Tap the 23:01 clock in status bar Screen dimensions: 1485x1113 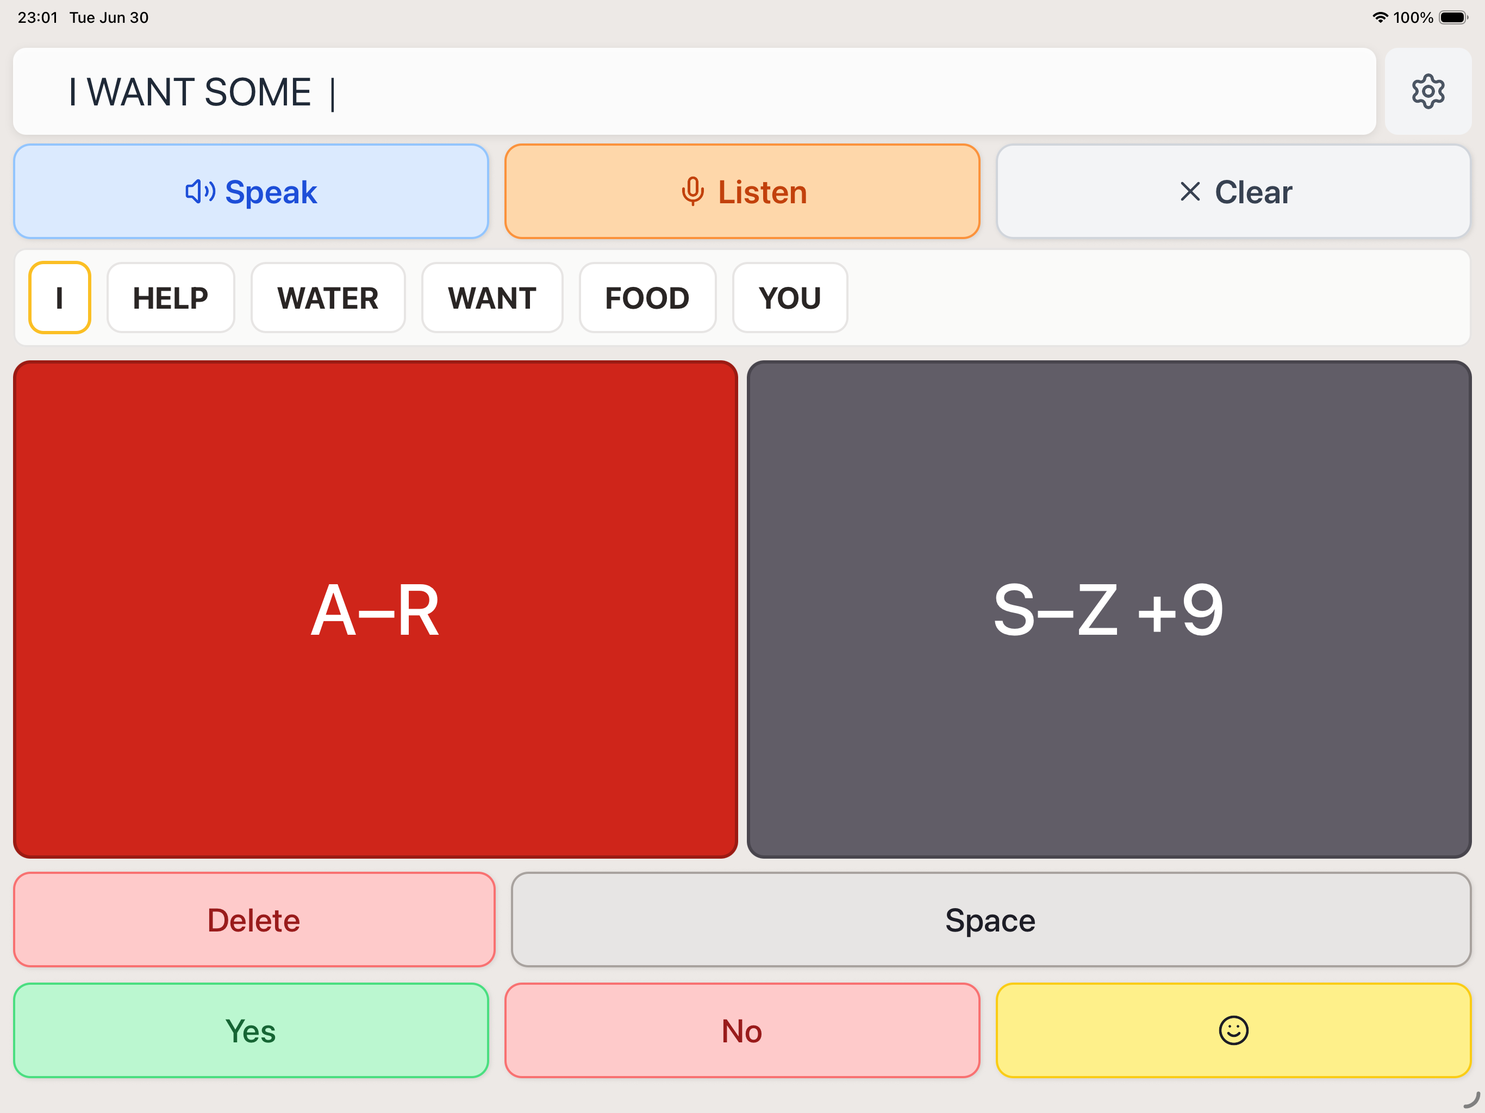click(38, 17)
